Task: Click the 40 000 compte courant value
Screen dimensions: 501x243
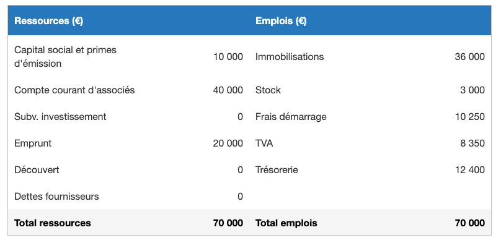Action: (228, 90)
